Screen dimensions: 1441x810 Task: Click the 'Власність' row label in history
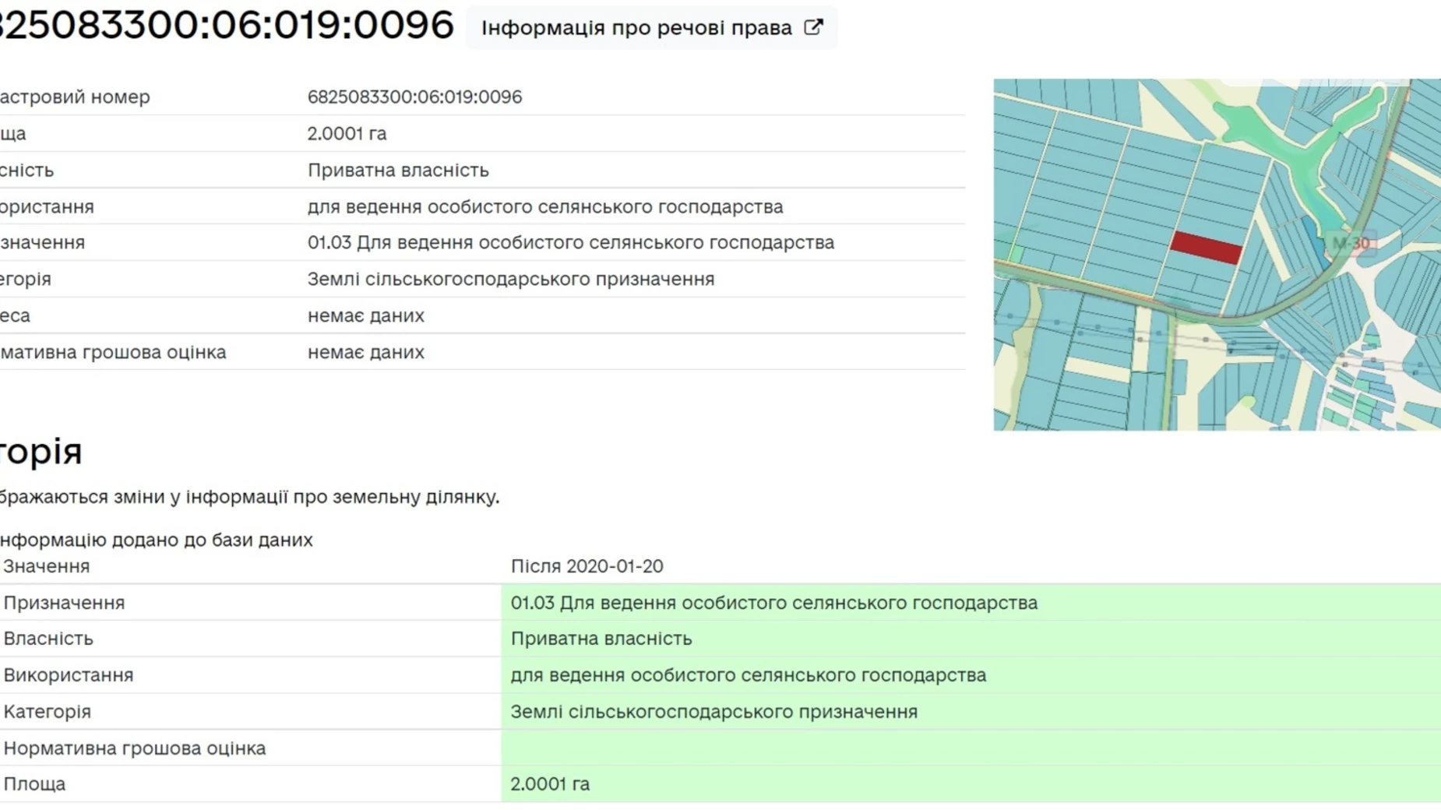tap(48, 639)
